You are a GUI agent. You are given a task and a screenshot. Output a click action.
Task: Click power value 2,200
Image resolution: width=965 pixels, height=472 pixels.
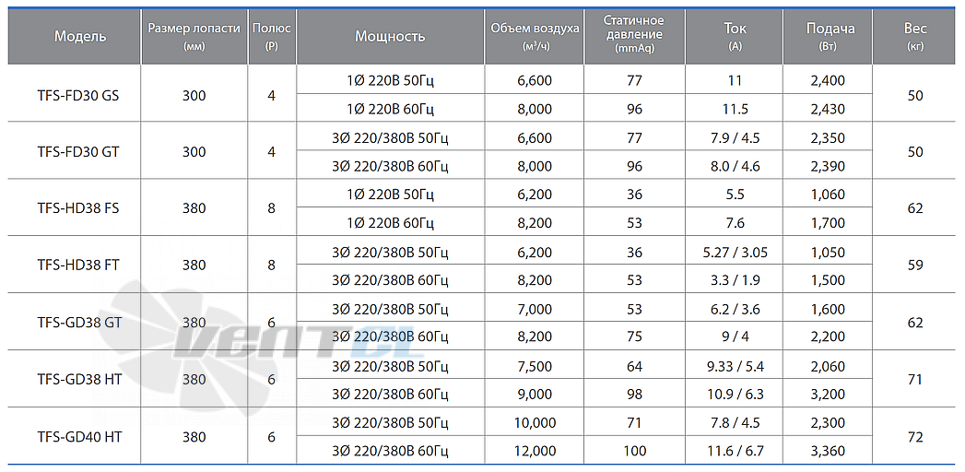pos(829,337)
